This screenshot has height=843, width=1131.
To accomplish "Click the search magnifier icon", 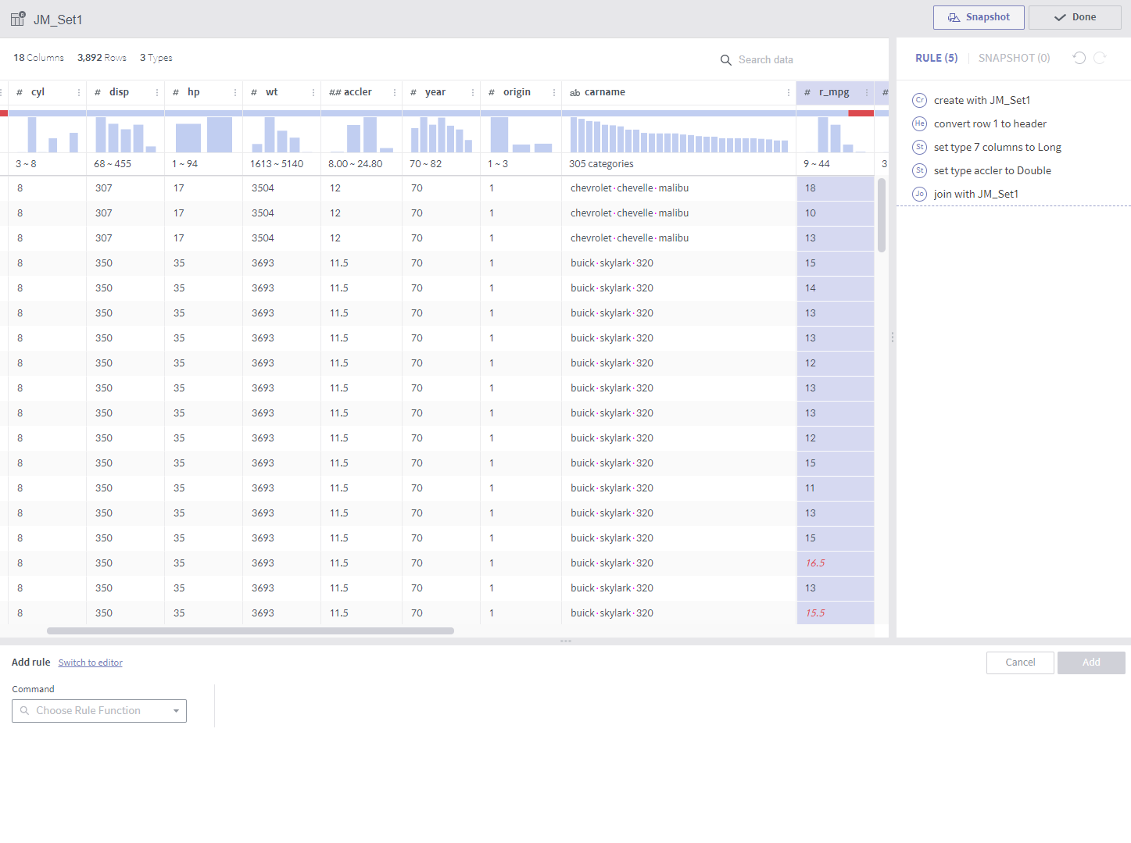I will tap(726, 60).
